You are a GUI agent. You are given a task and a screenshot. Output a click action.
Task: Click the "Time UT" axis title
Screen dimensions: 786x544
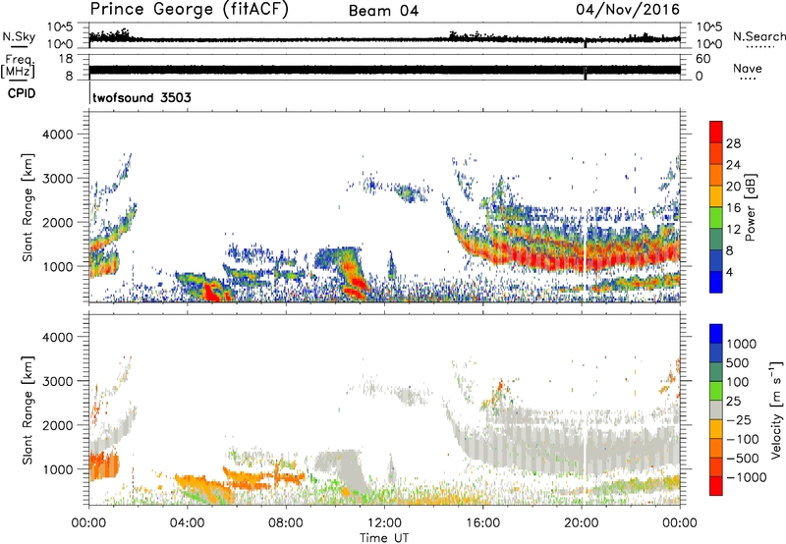384,538
